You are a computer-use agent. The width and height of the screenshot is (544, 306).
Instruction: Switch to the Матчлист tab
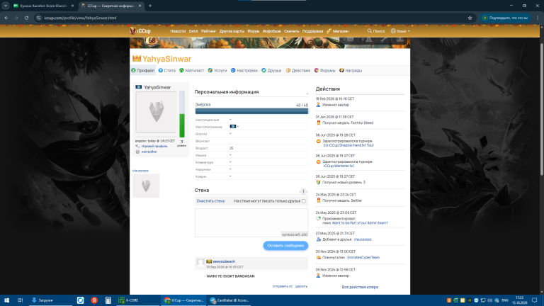(x=191, y=70)
